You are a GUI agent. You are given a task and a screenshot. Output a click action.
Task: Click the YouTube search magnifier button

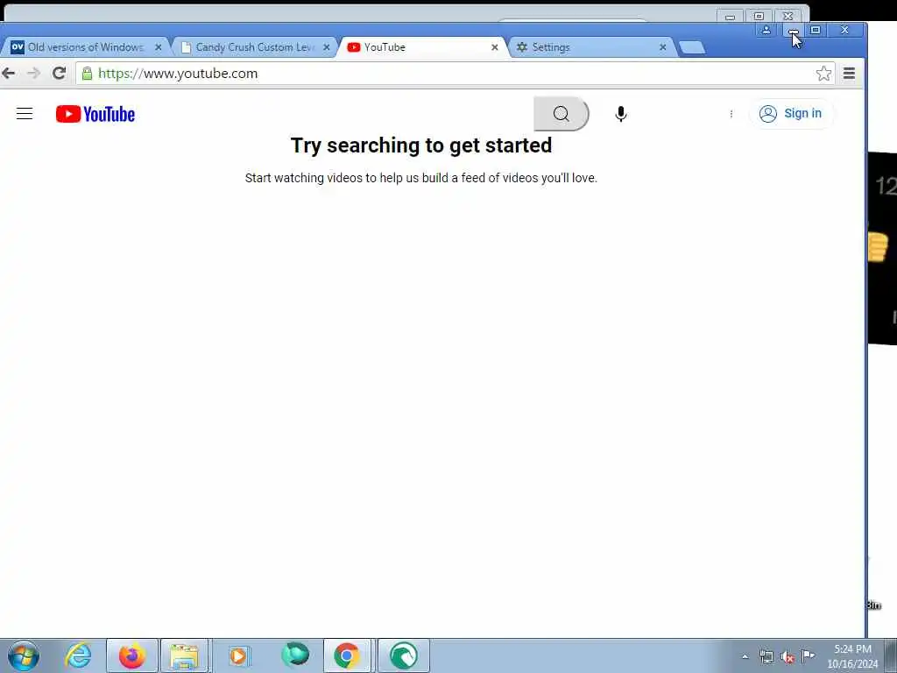[562, 113]
